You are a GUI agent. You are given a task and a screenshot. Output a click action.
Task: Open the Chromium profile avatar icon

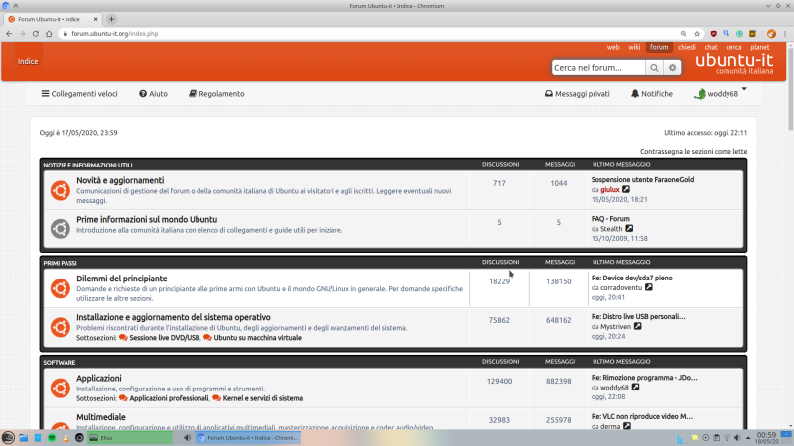(771, 34)
